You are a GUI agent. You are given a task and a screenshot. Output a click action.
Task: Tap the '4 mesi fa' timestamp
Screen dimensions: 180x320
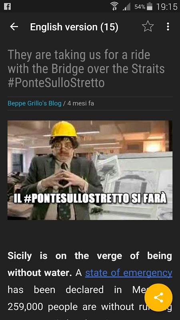click(81, 104)
